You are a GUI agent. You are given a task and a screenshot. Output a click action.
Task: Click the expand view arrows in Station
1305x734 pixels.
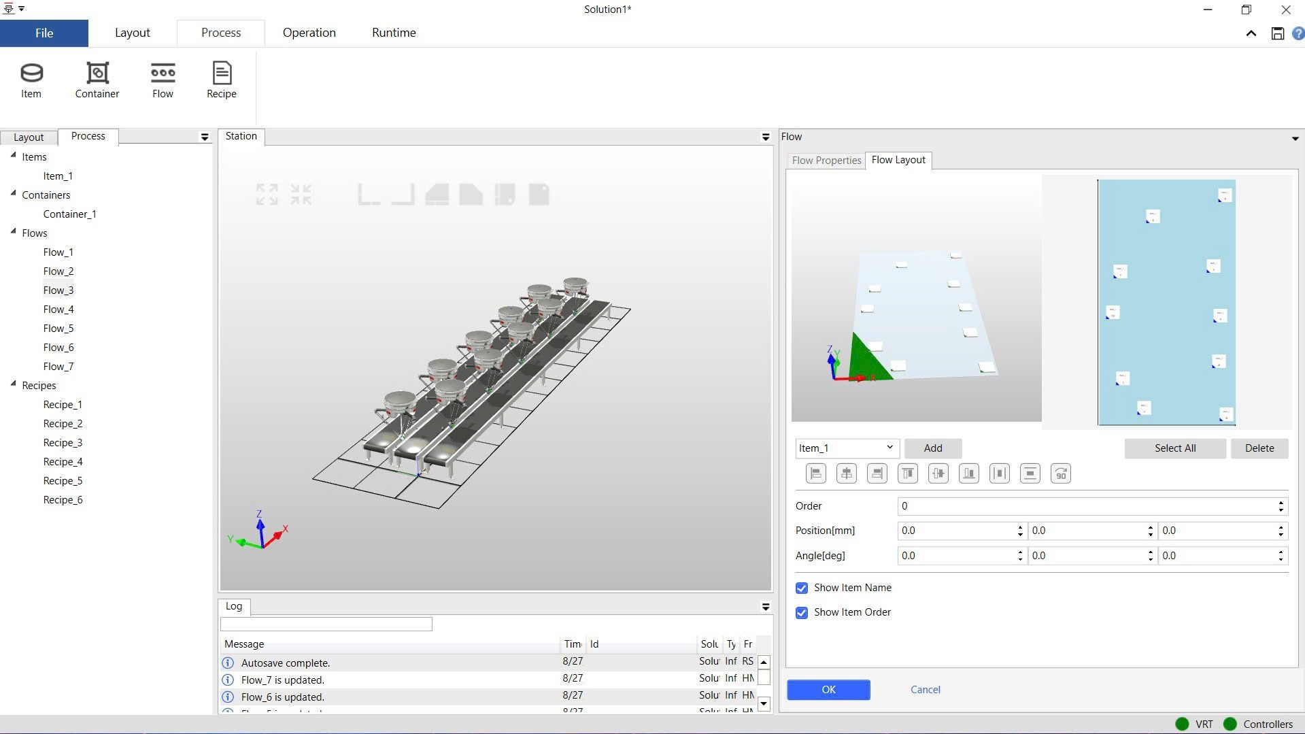pyautogui.click(x=267, y=195)
